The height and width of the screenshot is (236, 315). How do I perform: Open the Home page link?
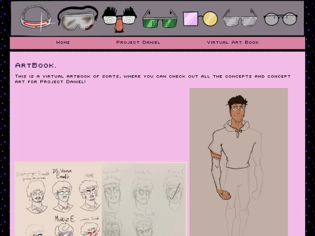63,43
